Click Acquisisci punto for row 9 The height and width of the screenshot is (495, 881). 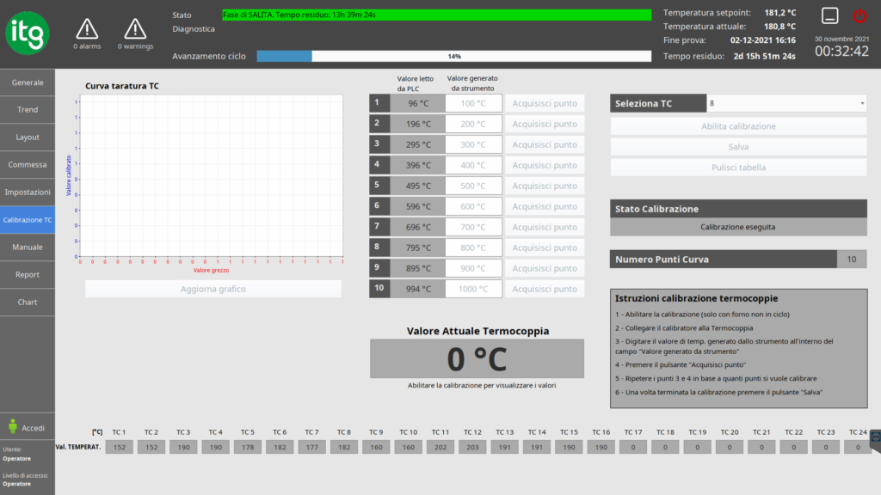pyautogui.click(x=545, y=268)
